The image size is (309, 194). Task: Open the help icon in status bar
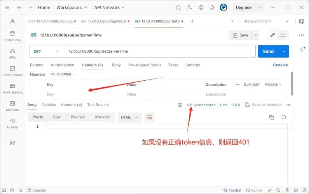coord(304,190)
